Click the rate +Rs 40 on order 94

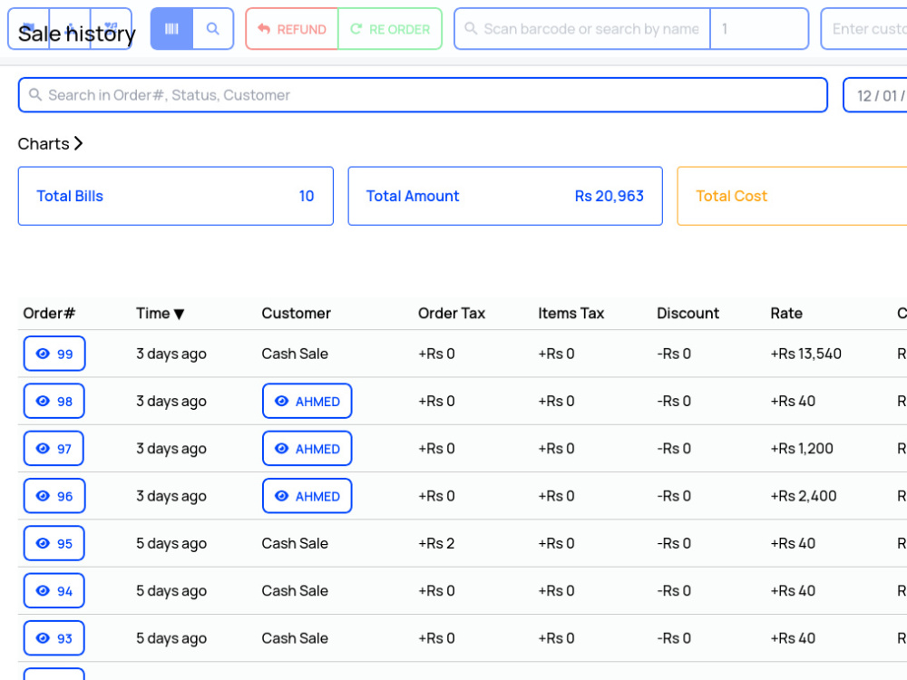pyautogui.click(x=793, y=590)
